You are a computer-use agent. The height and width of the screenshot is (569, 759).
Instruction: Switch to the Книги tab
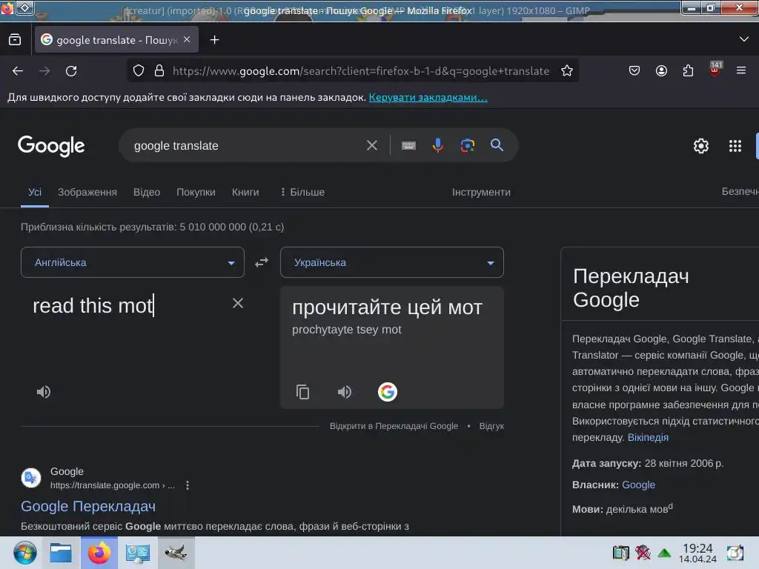pos(245,192)
